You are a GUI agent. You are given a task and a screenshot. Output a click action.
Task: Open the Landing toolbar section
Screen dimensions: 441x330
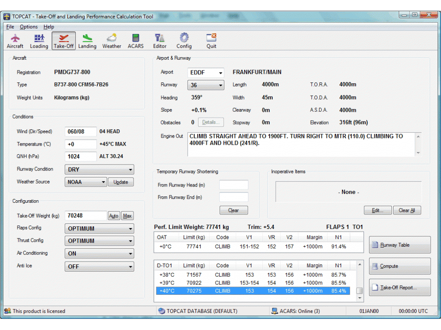[87, 41]
